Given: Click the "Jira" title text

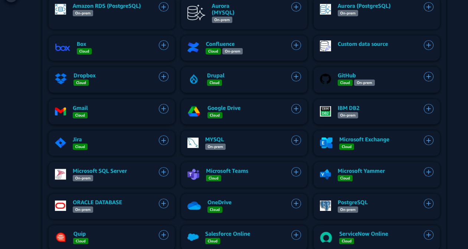Looking at the screenshot, I should click(77, 139).
